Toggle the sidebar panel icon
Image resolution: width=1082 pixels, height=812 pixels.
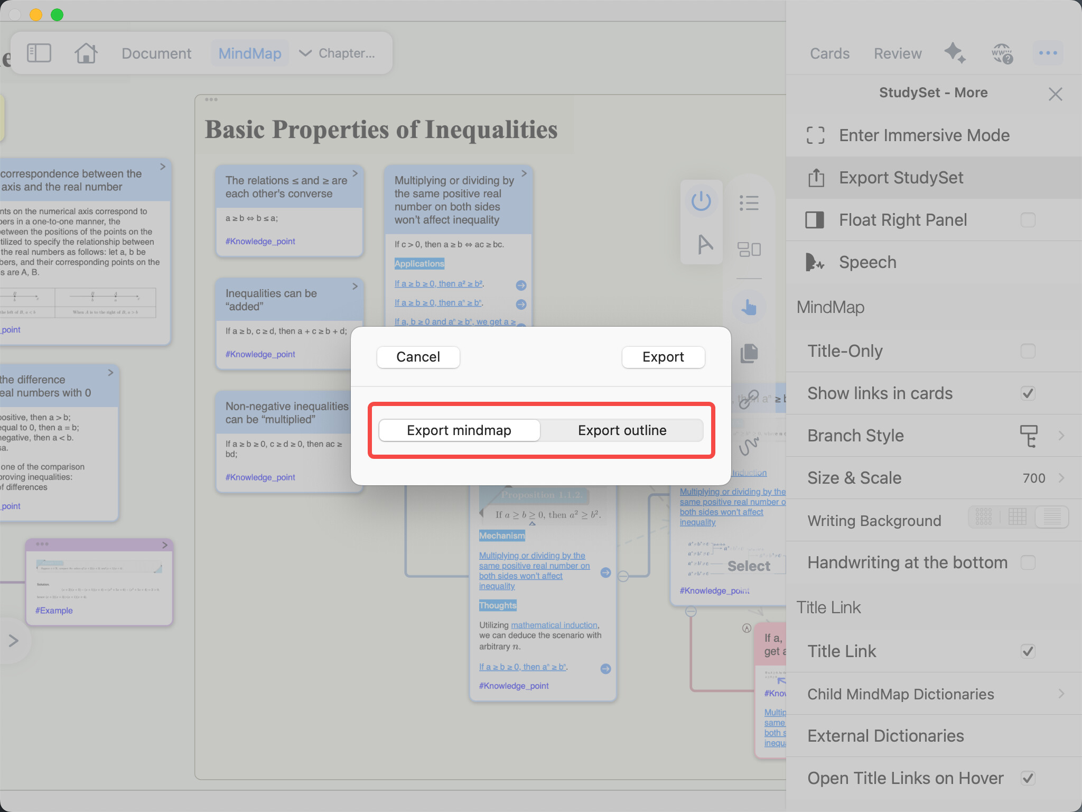coord(39,53)
